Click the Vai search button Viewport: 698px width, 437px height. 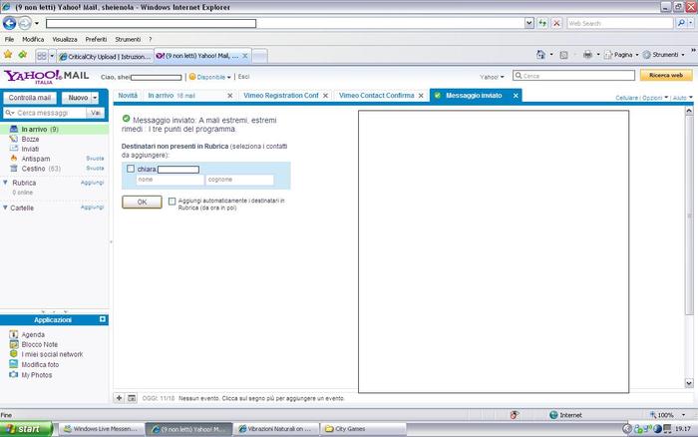[x=96, y=113]
